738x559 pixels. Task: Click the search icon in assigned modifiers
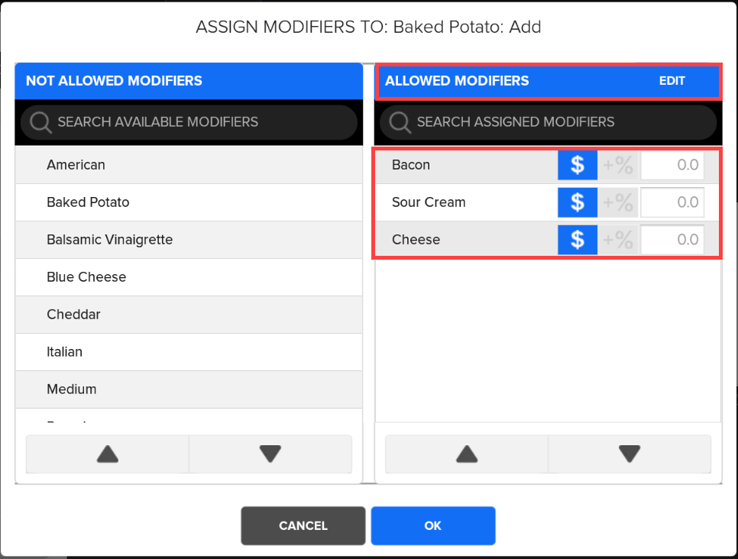click(x=399, y=122)
